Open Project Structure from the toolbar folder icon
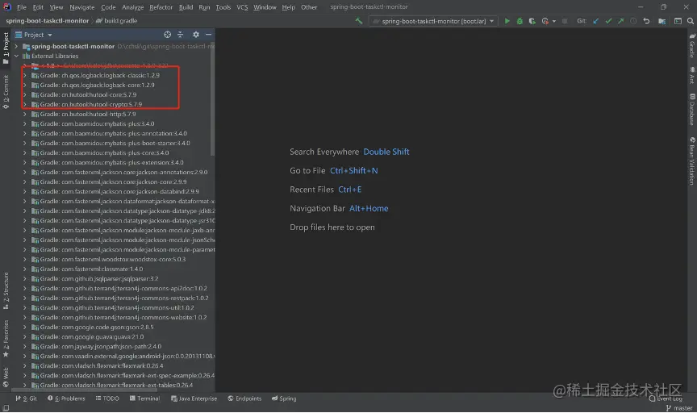Viewport: 697px width, 413px height. click(x=662, y=21)
